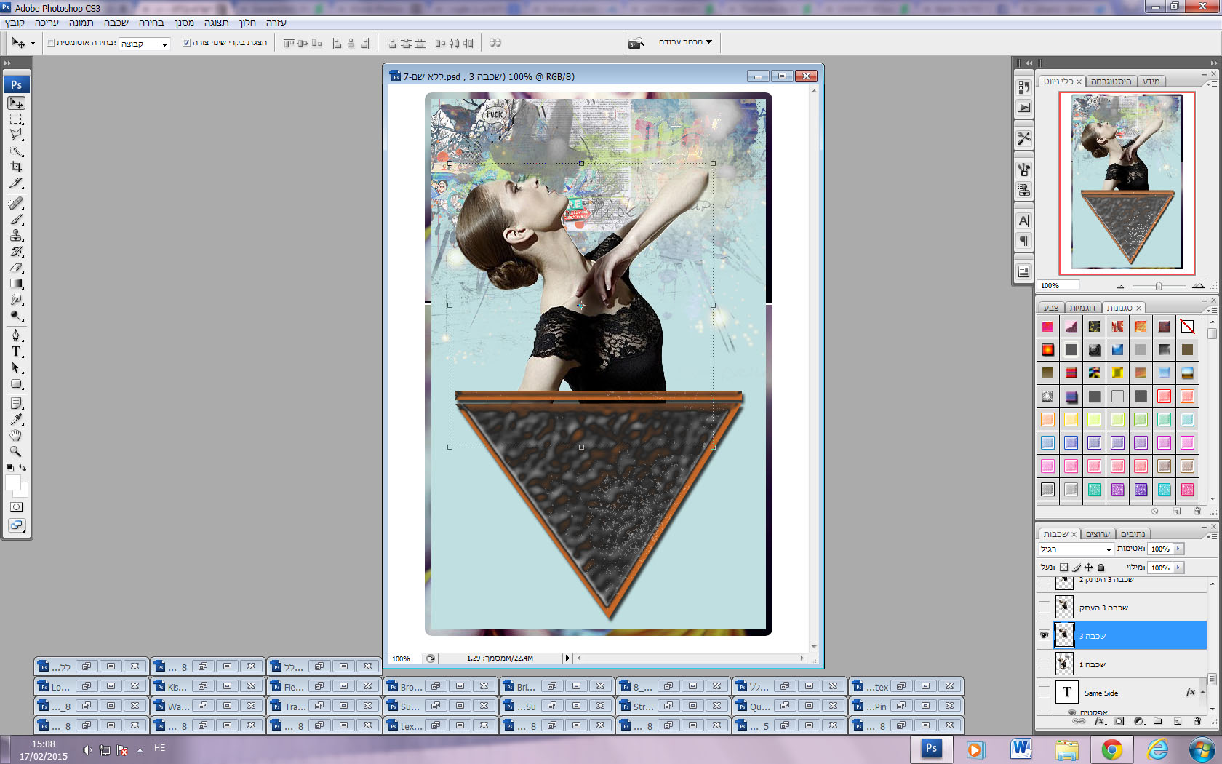Viewport: 1222px width, 764px height.
Task: Switch to the ערוצים (Channels) tab
Action: click(x=1098, y=534)
